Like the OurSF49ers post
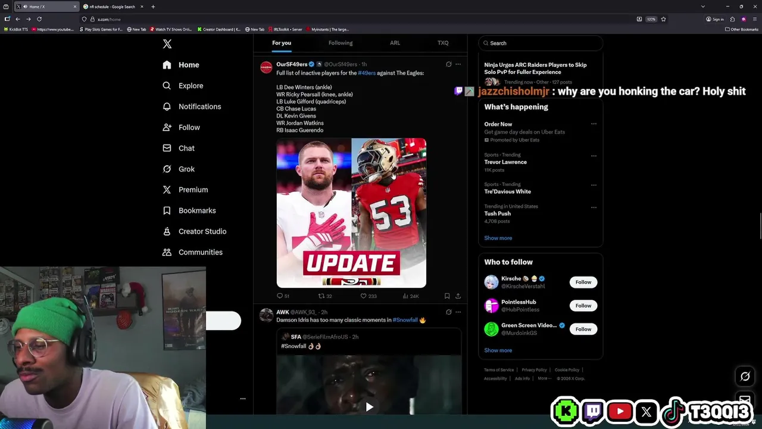The image size is (762, 429). (368, 296)
